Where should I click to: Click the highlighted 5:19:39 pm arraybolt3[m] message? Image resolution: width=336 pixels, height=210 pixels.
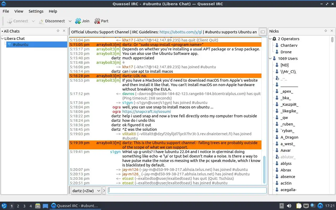click(165, 145)
